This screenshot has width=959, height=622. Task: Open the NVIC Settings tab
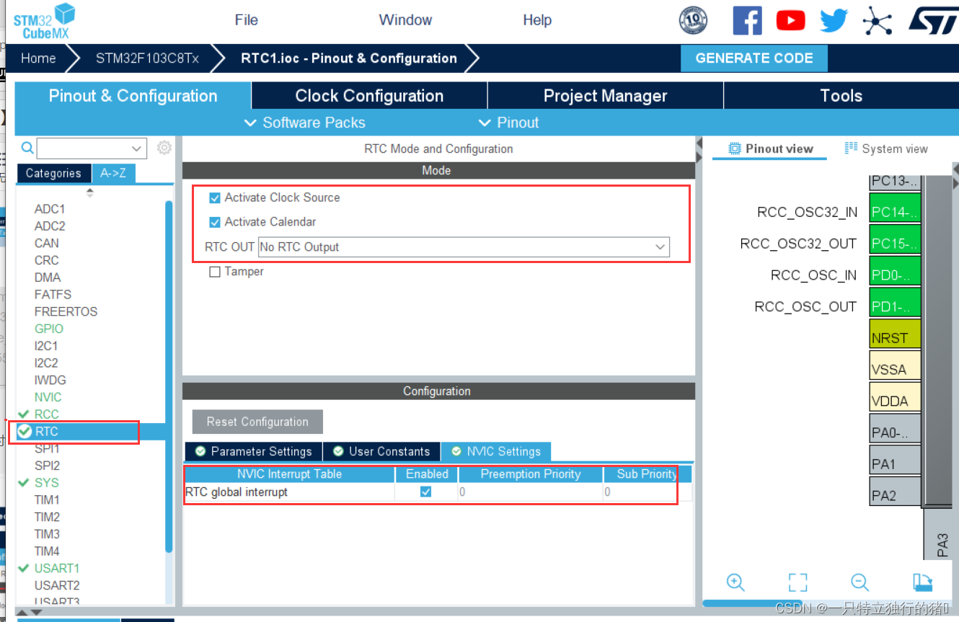[496, 451]
